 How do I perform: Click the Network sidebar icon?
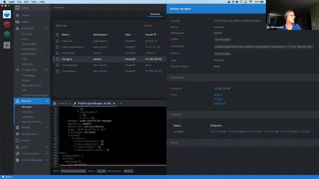pos(17,101)
